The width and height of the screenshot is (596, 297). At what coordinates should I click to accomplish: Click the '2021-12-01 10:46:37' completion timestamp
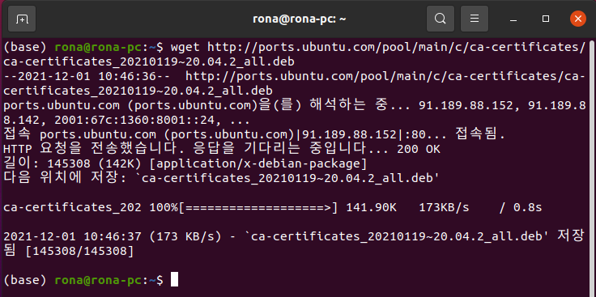pos(73,236)
